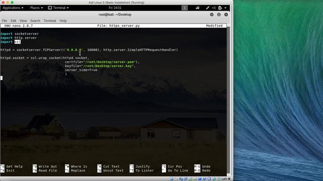Screen dimensions: 323x181
Task: Open the Help menu of the terminal
Action: [x=63, y=21]
